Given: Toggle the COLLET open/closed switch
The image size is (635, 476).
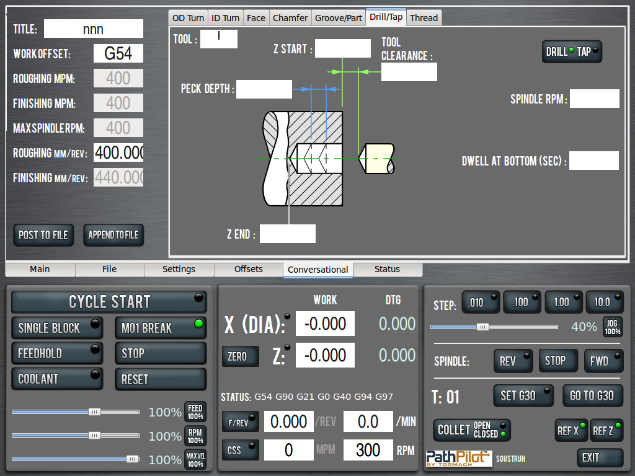Looking at the screenshot, I should click(x=474, y=430).
